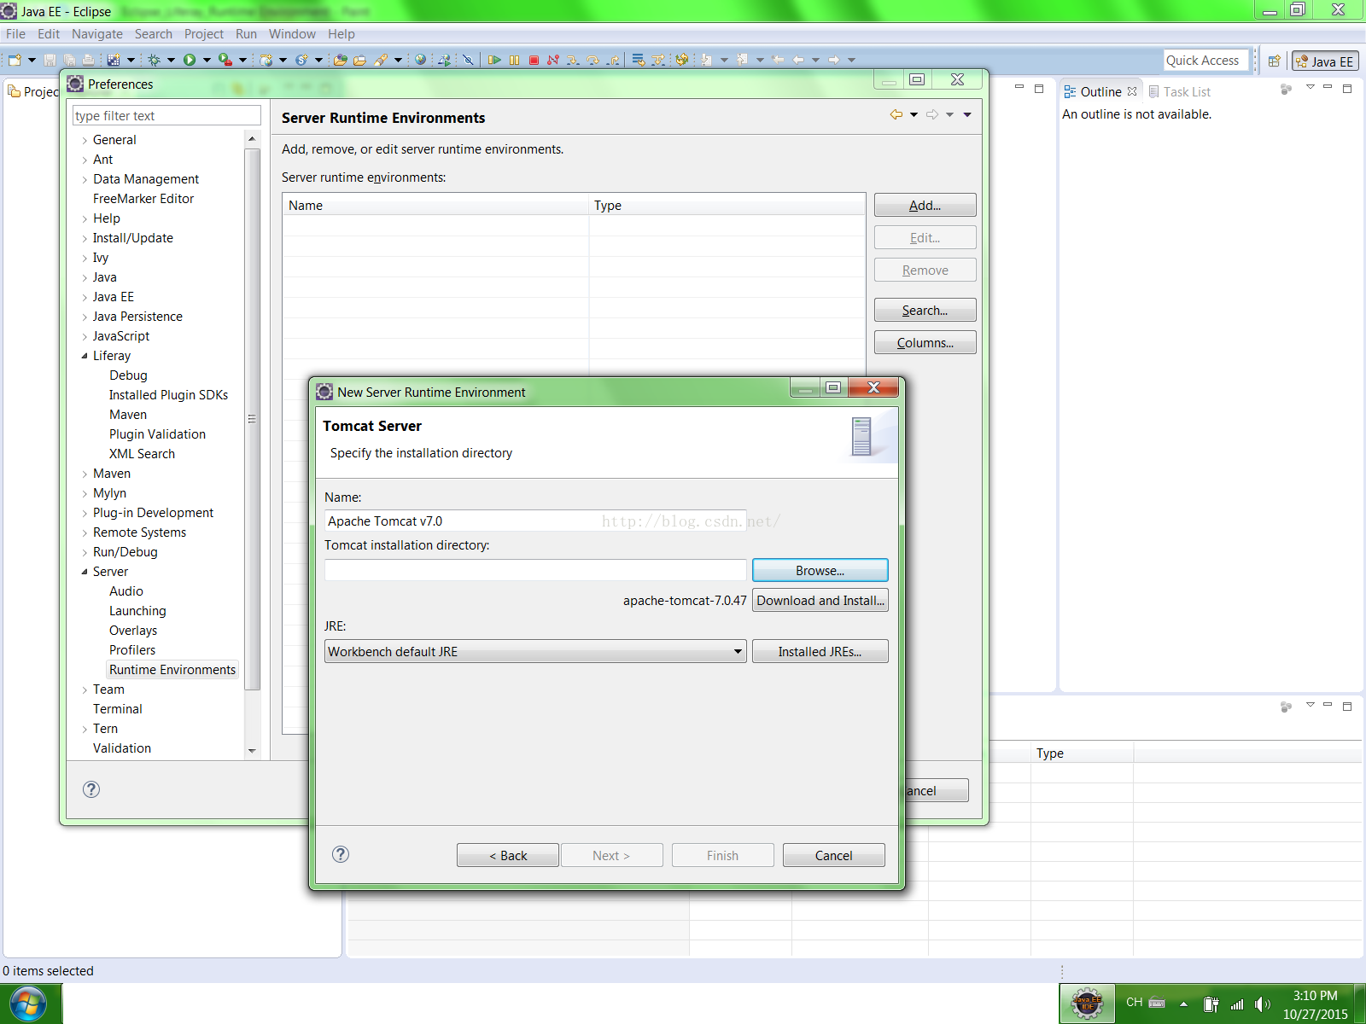Viewport: 1366px width, 1024px height.
Task: Click the Debug bug icon in toolbar
Action: (x=154, y=60)
